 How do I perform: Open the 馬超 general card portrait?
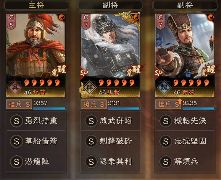110,55
